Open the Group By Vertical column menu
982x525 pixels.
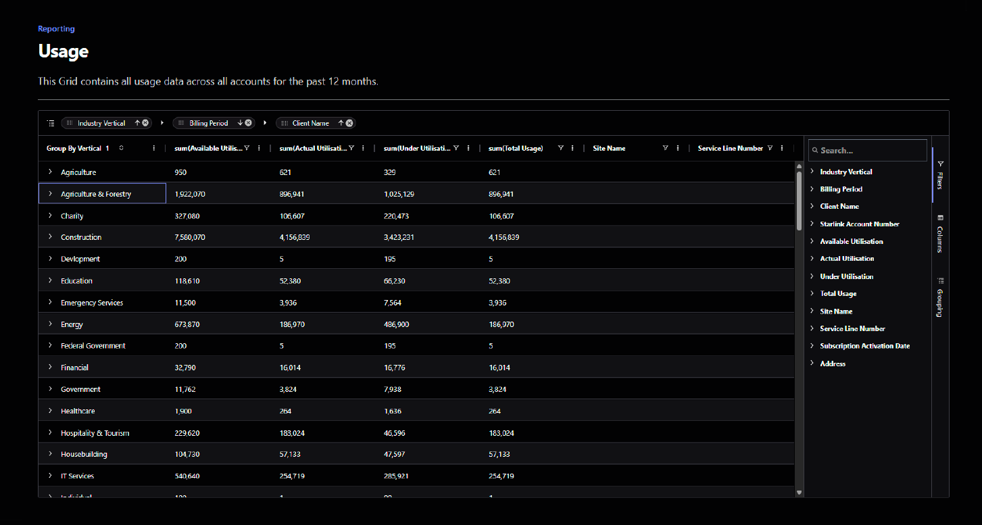(154, 149)
